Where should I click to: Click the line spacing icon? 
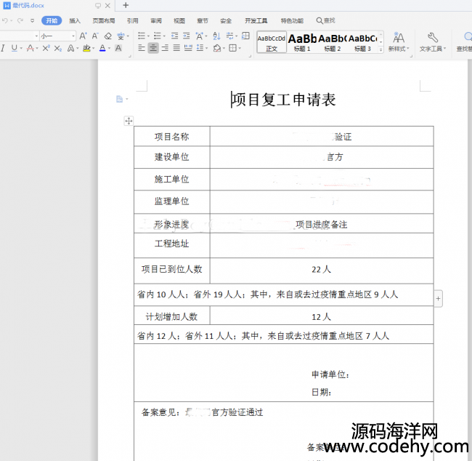(x=200, y=48)
